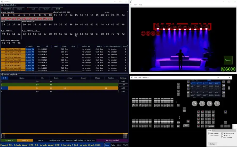Click the Settings button in Desk popup

tap(212, 144)
